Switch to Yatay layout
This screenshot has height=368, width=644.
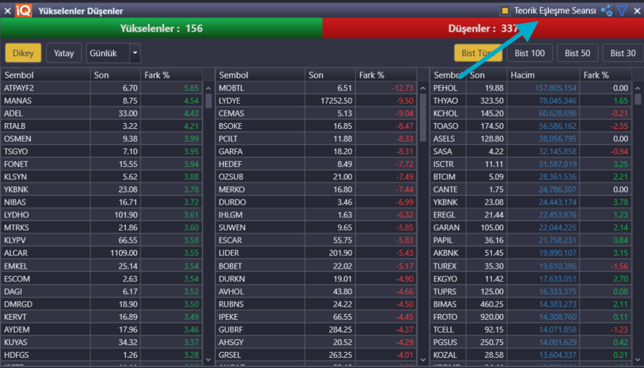click(x=63, y=53)
